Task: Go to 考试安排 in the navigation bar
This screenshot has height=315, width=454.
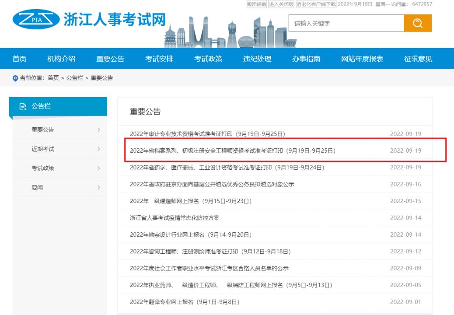Action: (159, 59)
